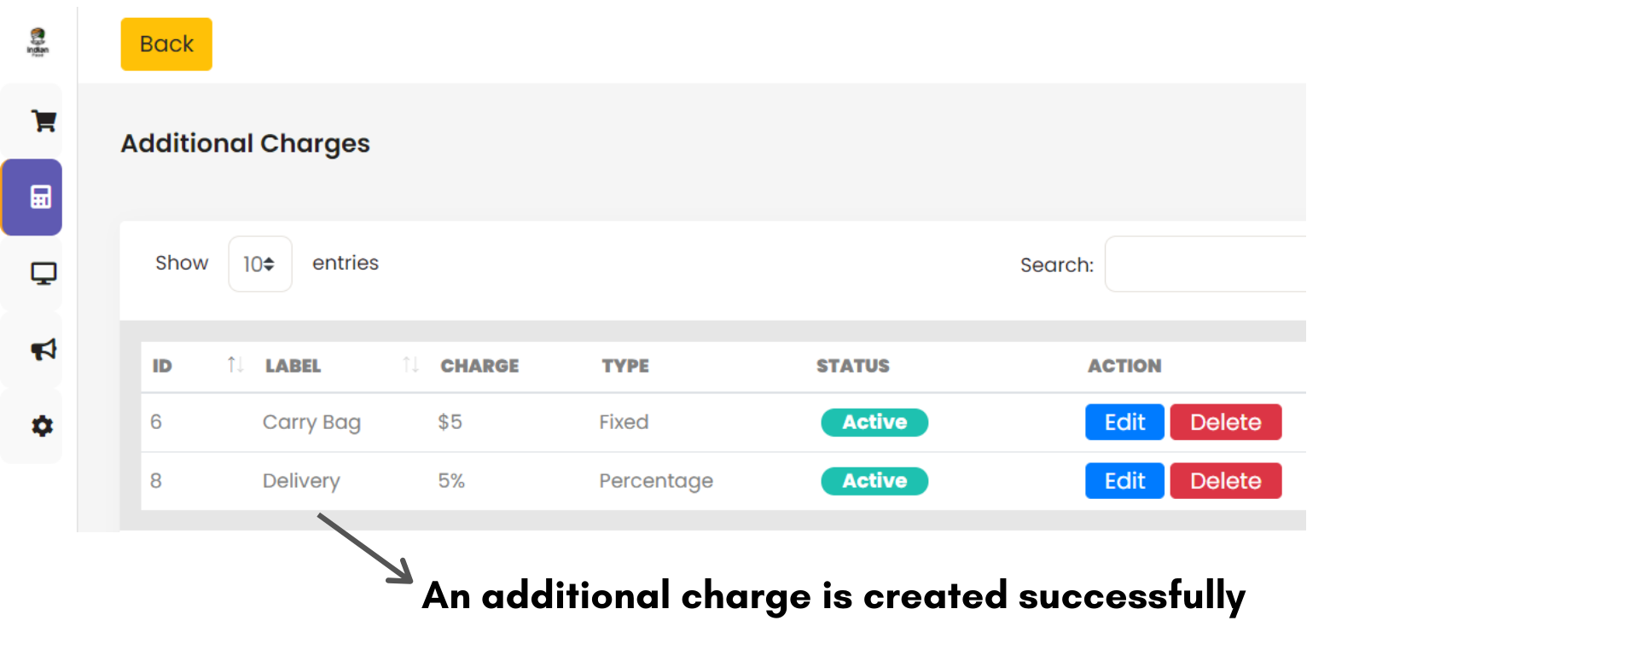
Task: Click the megaphone announcements icon
Action: click(x=43, y=350)
